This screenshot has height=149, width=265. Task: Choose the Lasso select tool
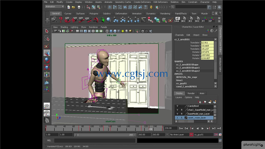click(x=47, y=38)
